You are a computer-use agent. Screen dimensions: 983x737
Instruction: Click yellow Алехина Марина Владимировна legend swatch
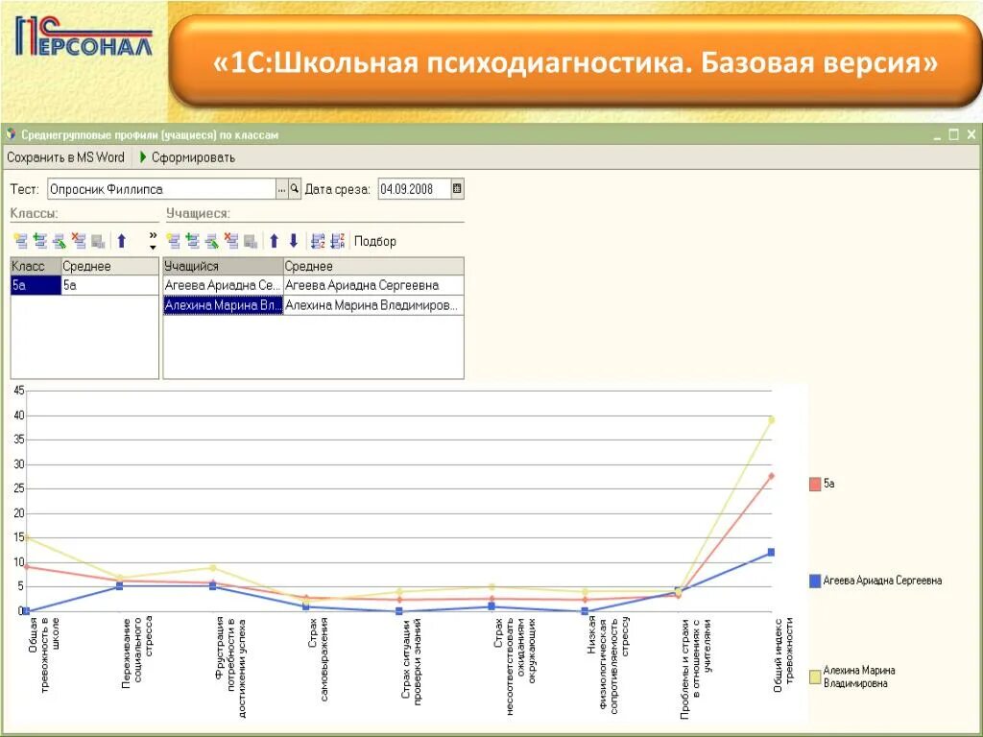click(x=815, y=677)
